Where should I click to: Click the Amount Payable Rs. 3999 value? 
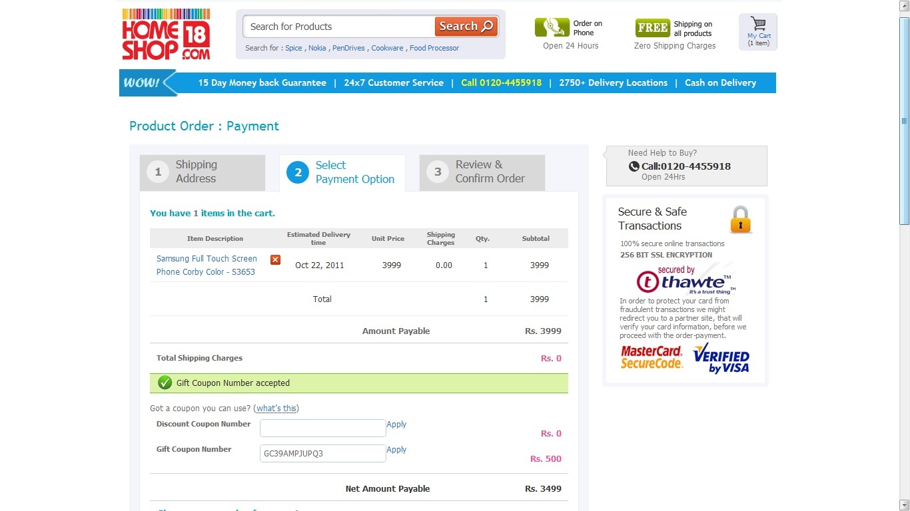pyautogui.click(x=543, y=331)
